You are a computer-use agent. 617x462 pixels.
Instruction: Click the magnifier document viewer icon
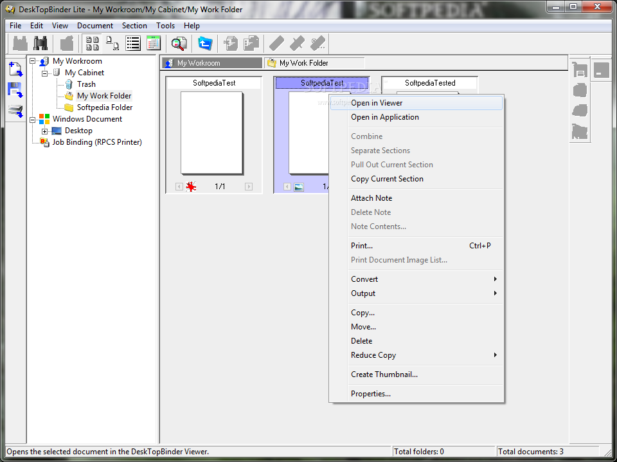179,43
